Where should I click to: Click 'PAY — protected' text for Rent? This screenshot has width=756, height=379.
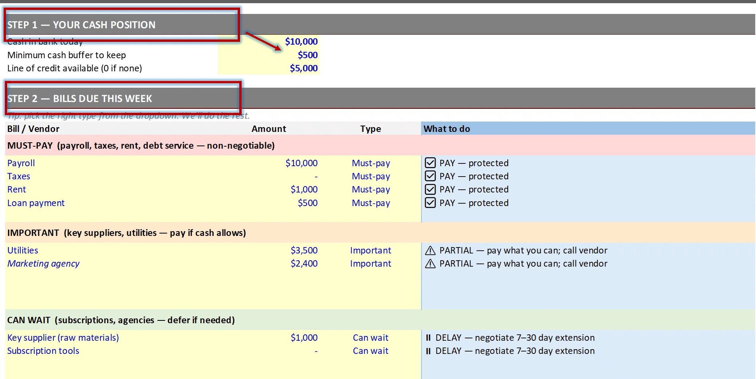(x=474, y=189)
